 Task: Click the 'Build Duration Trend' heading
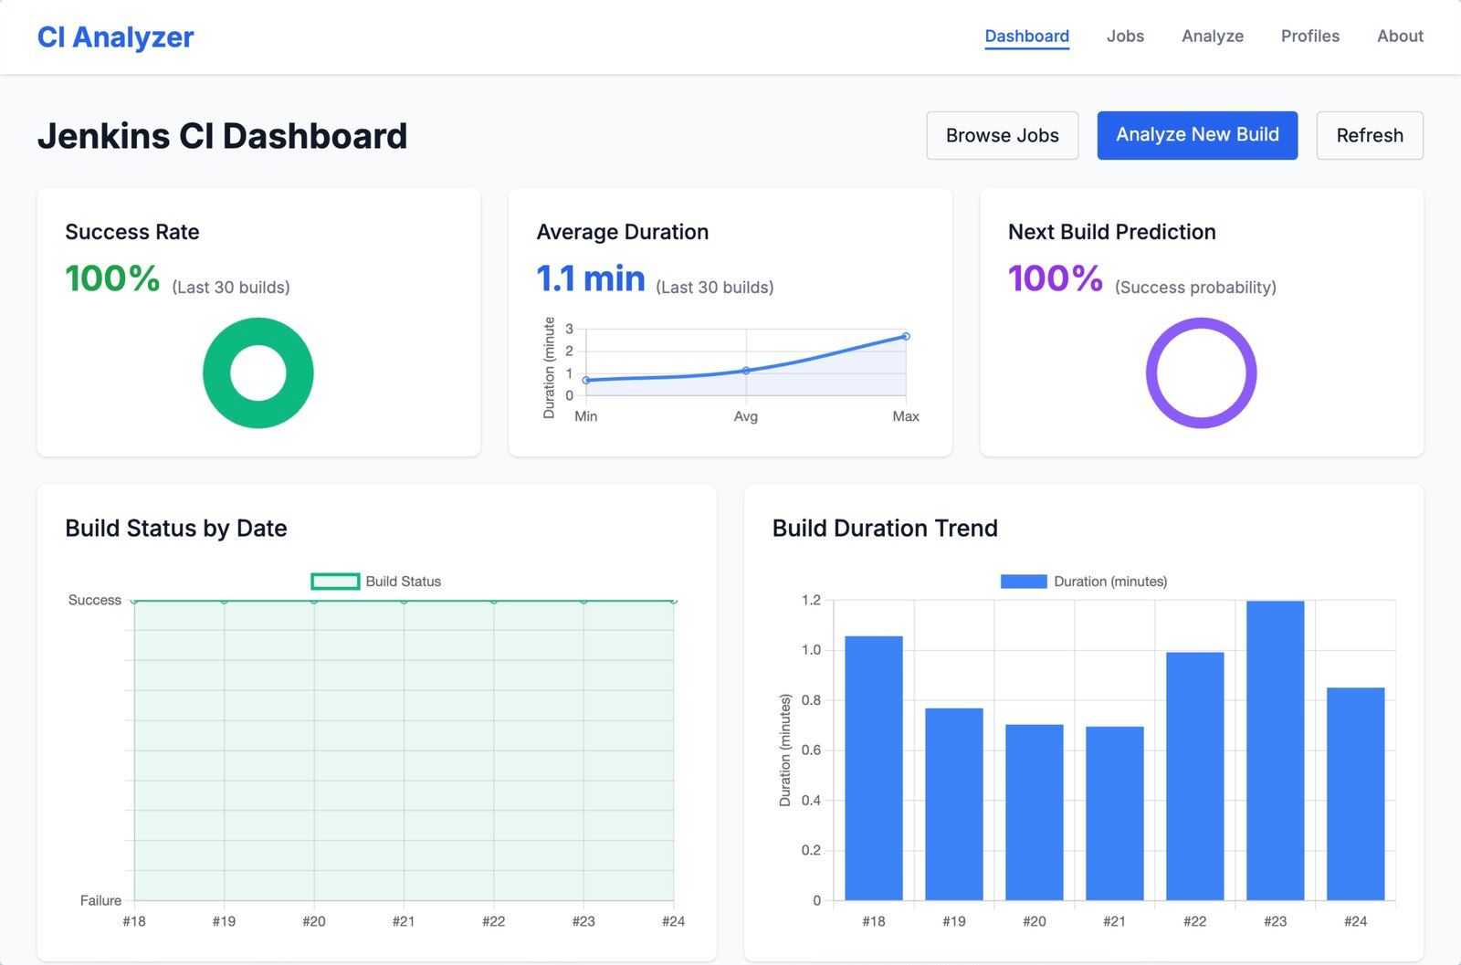(885, 529)
